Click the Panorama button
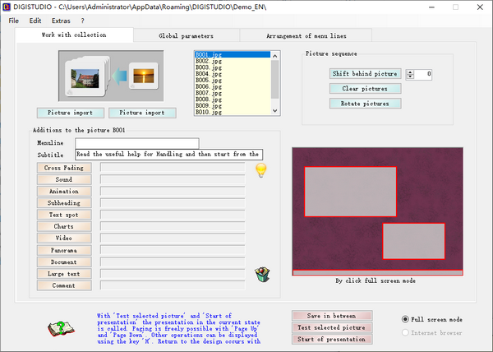The width and height of the screenshot is (493, 352). (64, 250)
